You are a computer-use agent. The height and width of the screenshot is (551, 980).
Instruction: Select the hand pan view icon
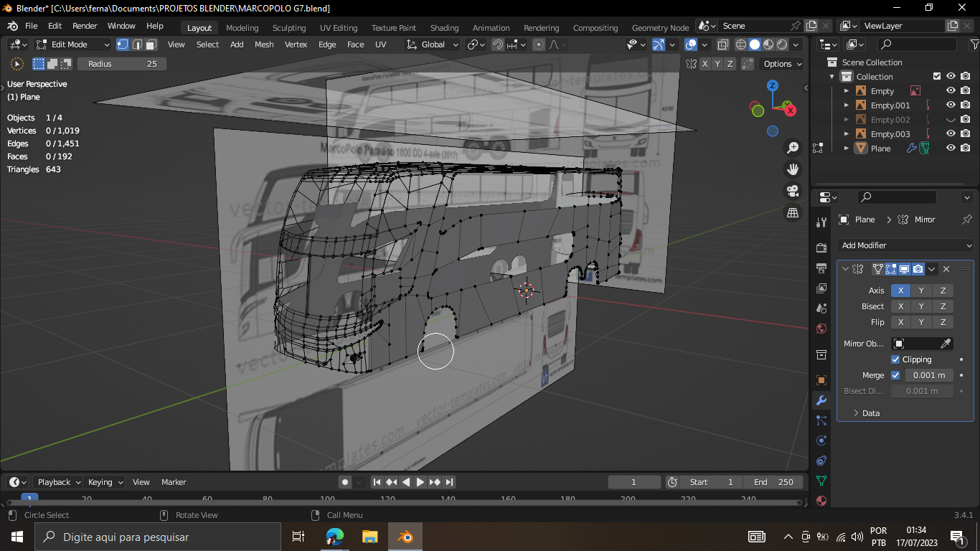pyautogui.click(x=793, y=169)
